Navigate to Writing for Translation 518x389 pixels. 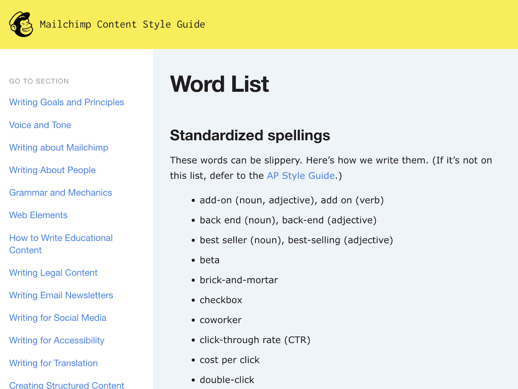coord(53,363)
